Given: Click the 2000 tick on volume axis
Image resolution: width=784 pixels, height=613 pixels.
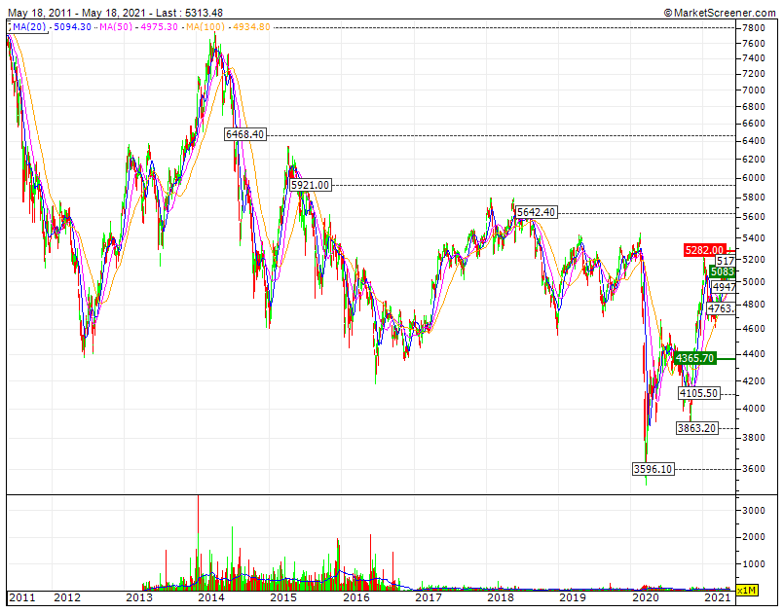Looking at the screenshot, I should coord(754,537).
